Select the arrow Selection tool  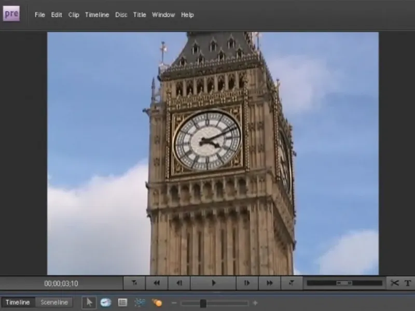(x=89, y=302)
